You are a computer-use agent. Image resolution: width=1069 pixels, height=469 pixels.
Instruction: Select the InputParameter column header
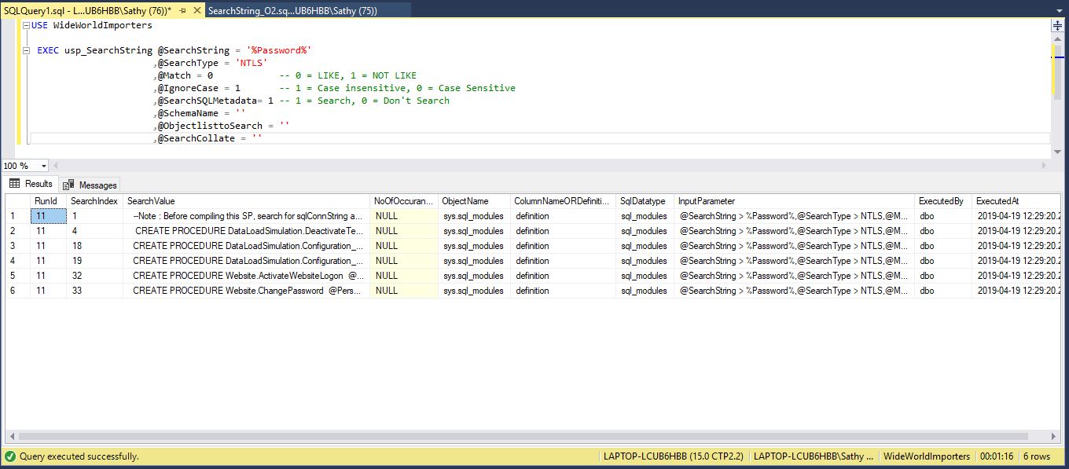tap(794, 201)
